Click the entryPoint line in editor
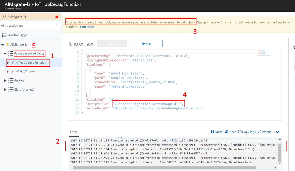The height and width of the screenshot is (171, 295). coord(144,108)
